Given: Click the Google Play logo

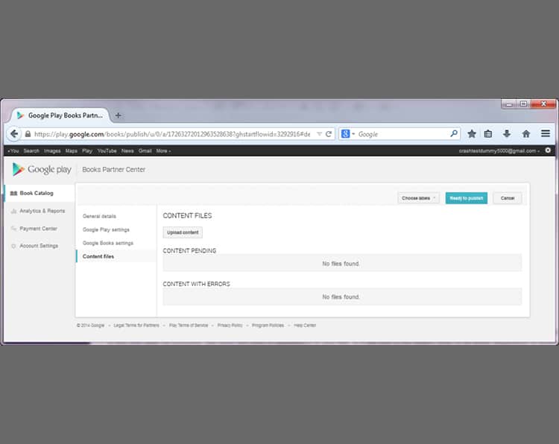Looking at the screenshot, I should [41, 169].
